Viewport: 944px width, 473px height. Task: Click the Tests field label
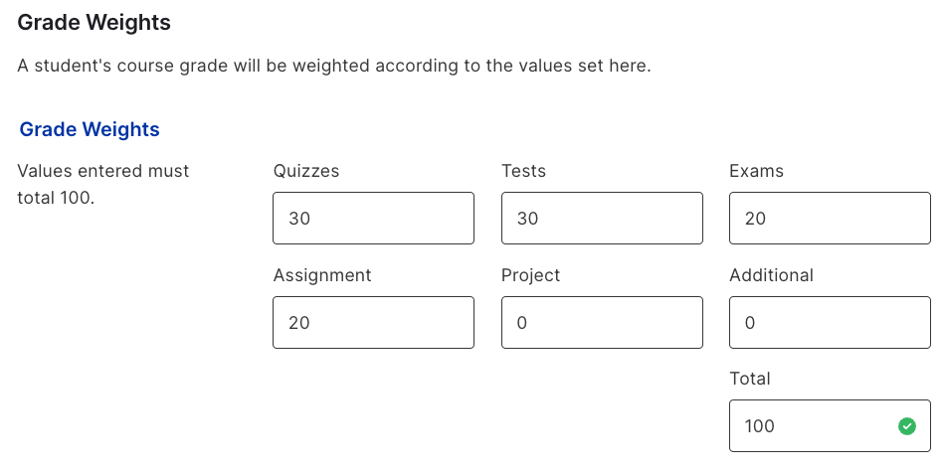tap(524, 171)
